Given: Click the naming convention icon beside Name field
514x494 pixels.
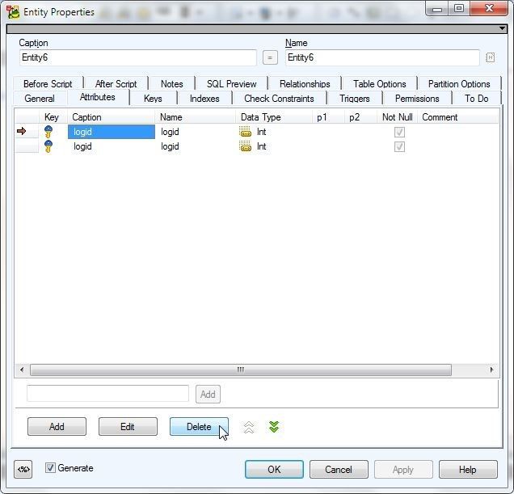Looking at the screenshot, I should pyautogui.click(x=490, y=57).
